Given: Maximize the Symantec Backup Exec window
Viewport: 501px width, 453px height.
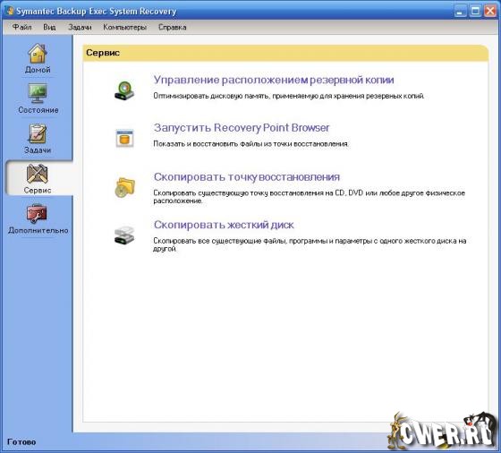Looking at the screenshot, I should coord(475,11).
